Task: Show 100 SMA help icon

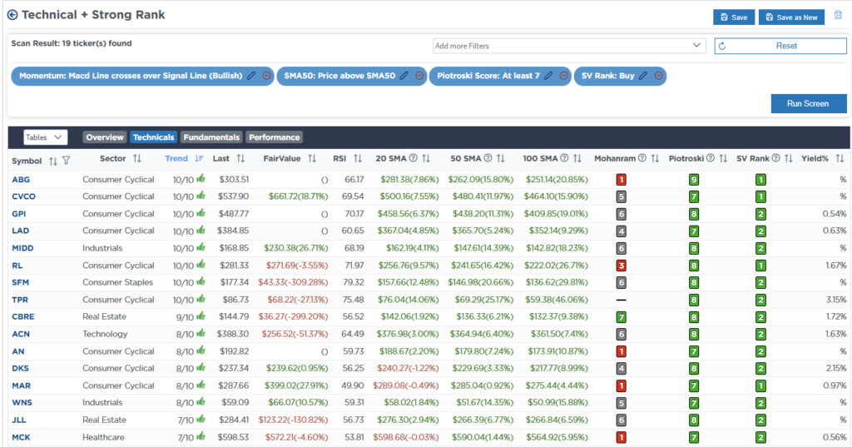Action: pos(565,158)
